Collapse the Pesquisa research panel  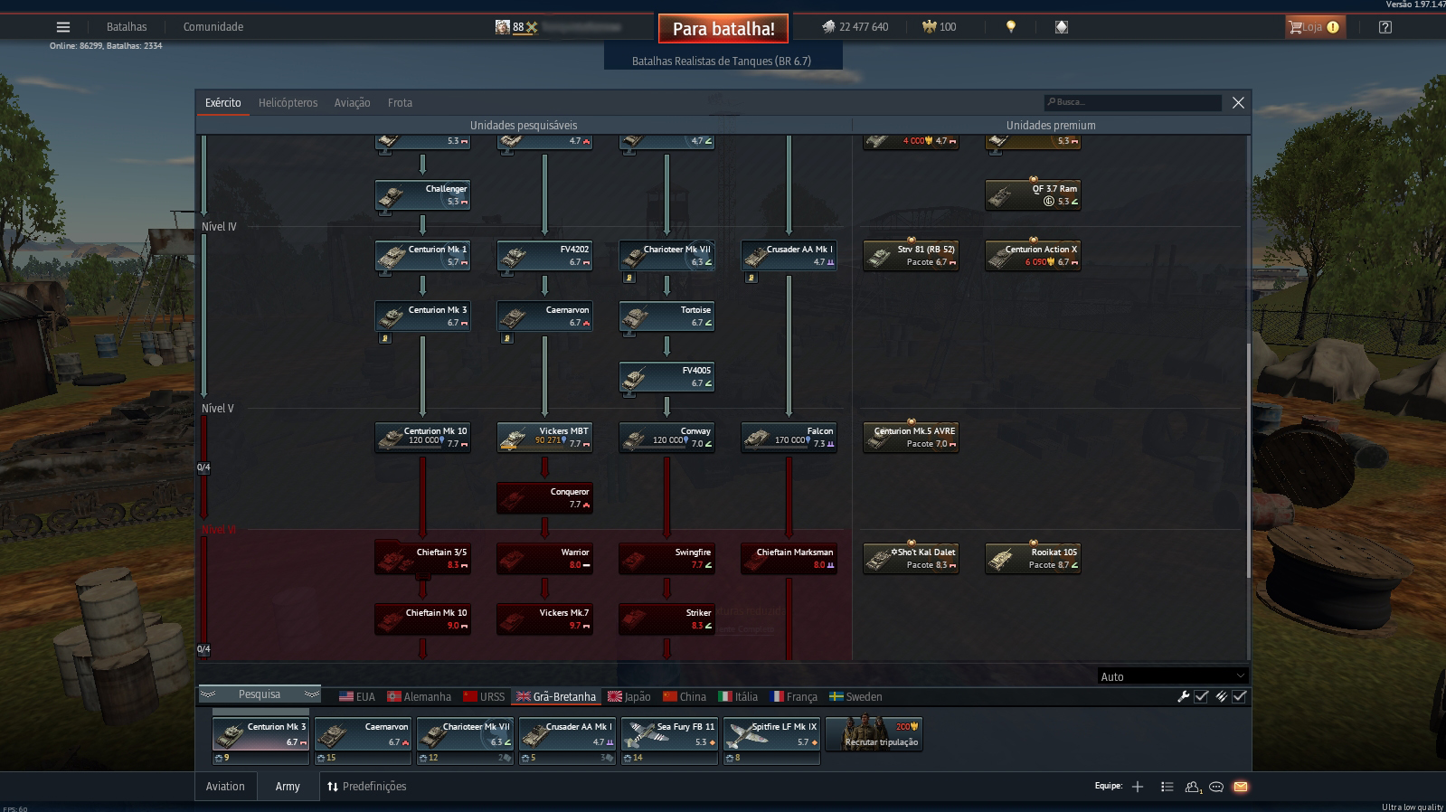tap(260, 694)
